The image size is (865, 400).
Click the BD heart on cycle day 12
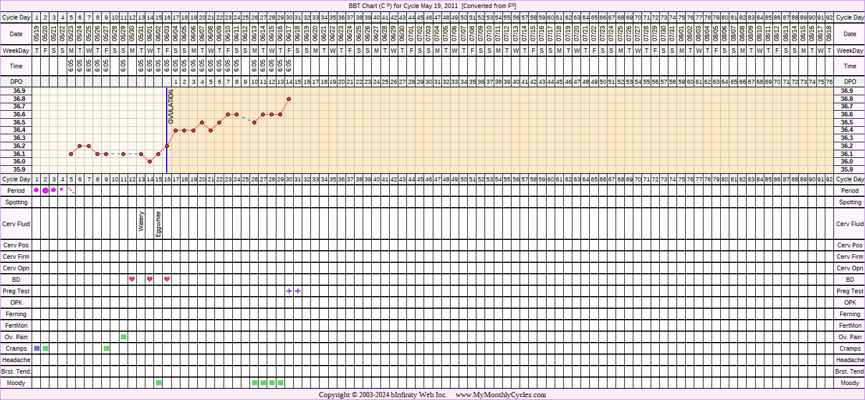[x=132, y=279]
